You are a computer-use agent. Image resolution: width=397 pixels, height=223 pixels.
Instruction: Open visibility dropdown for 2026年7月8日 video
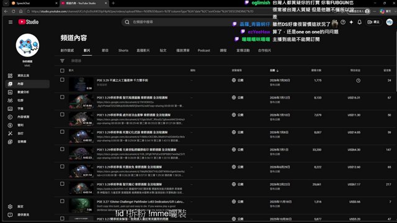238,132
